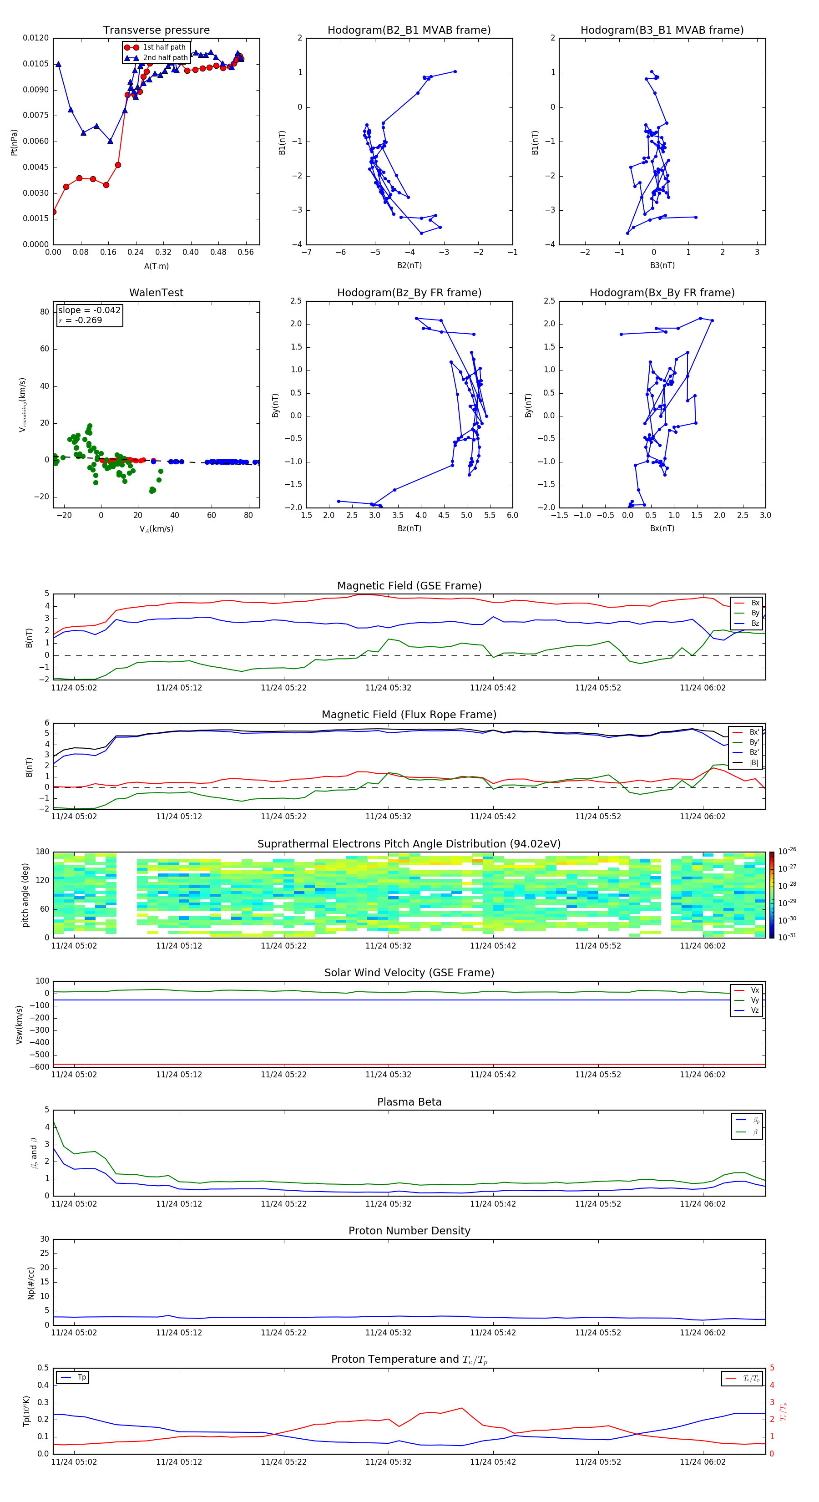Click the Vx legend entry
This screenshot has height=1502, width=819.
[x=747, y=991]
